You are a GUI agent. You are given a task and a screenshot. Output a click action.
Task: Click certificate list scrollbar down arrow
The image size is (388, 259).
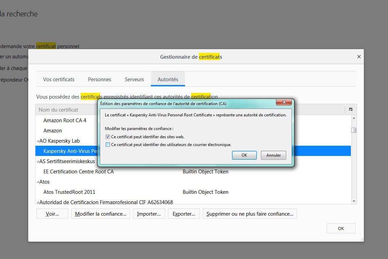[x=354, y=201]
